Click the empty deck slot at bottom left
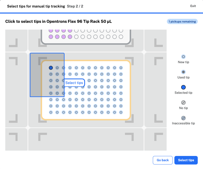This screenshot has height=169, width=203. click(16, 139)
